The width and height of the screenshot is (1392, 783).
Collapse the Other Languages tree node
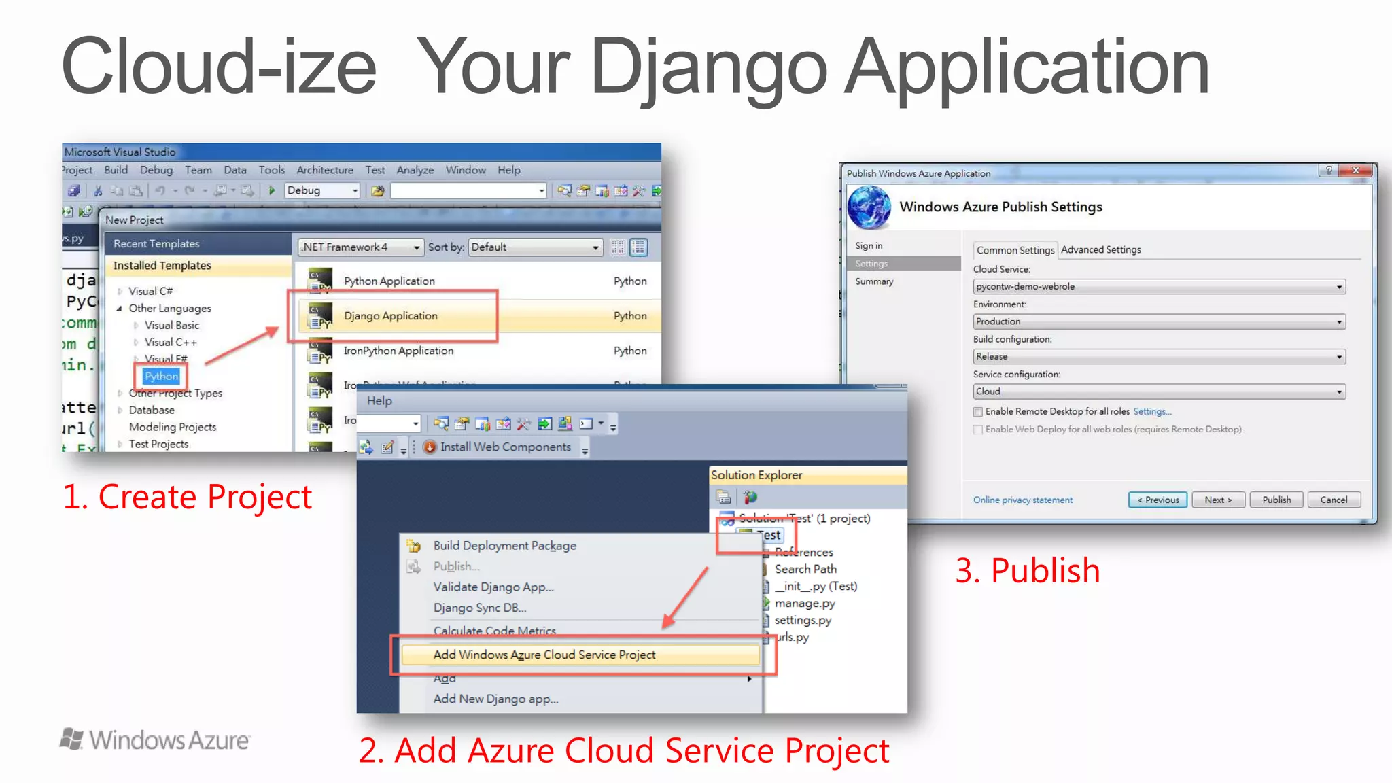tap(120, 308)
